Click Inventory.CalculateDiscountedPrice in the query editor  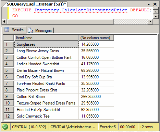pyautogui.click(x=81, y=10)
